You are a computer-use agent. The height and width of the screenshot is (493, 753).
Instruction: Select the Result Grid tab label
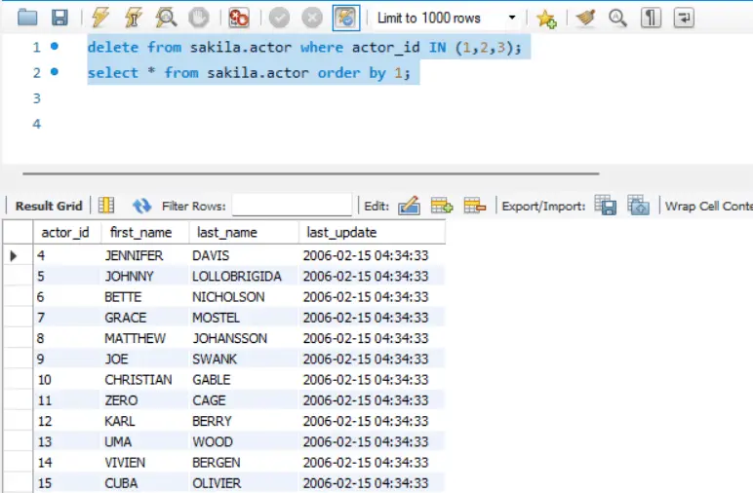[x=49, y=206]
